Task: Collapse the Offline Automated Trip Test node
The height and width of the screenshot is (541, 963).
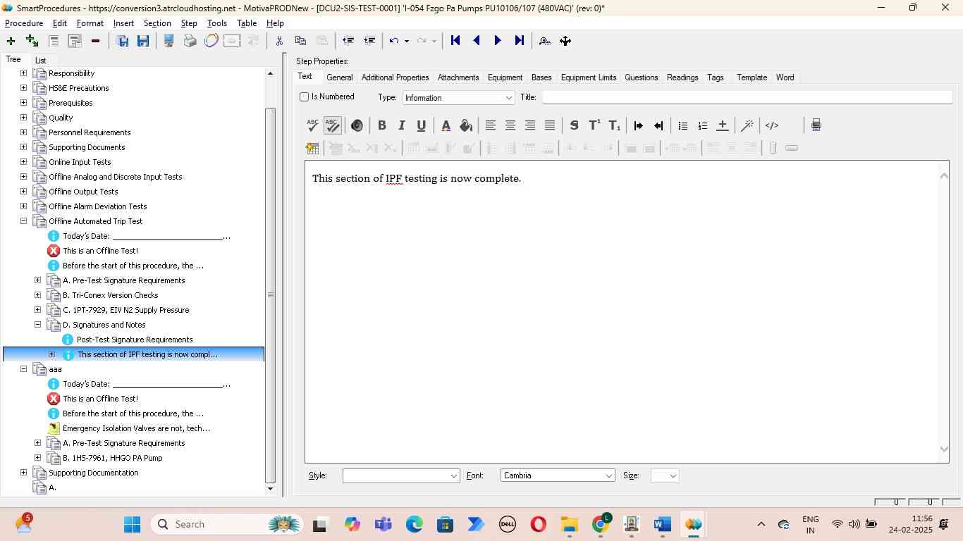Action: pyautogui.click(x=23, y=221)
